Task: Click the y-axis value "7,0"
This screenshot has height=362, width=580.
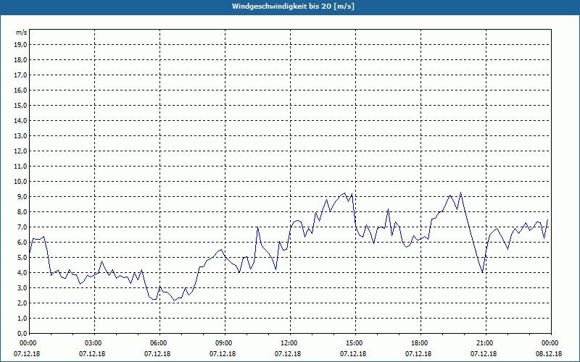Action: pos(22,227)
